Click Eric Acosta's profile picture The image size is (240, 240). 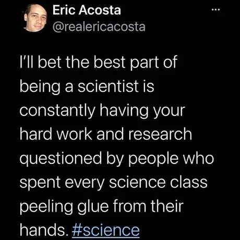point(35,18)
